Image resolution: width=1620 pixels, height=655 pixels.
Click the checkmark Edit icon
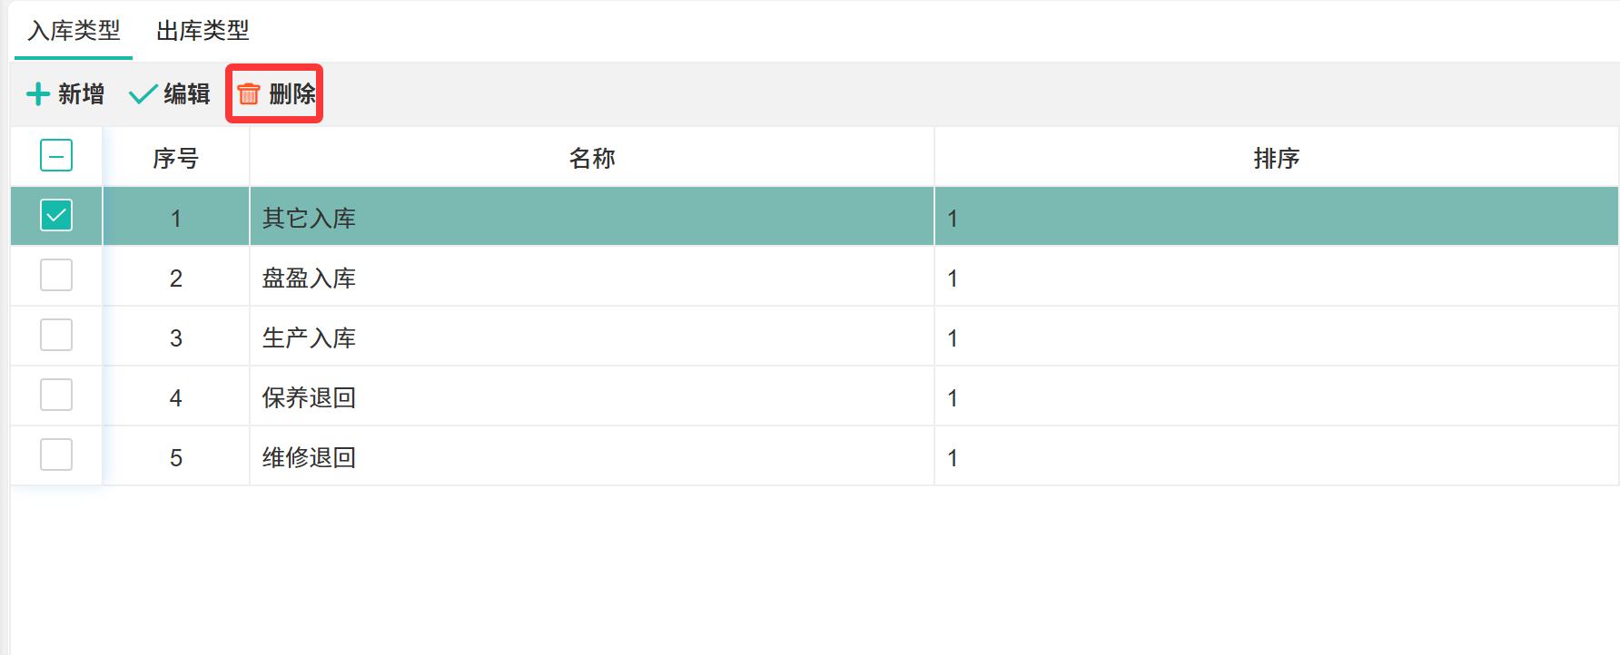(143, 94)
